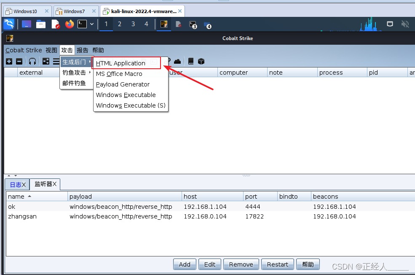Choose Payload Generator

[x=131, y=84]
